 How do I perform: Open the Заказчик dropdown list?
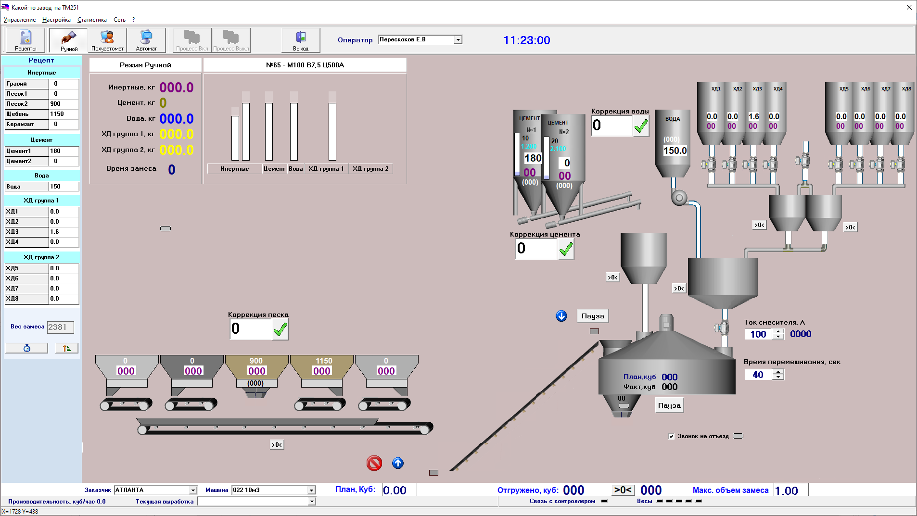tap(193, 490)
